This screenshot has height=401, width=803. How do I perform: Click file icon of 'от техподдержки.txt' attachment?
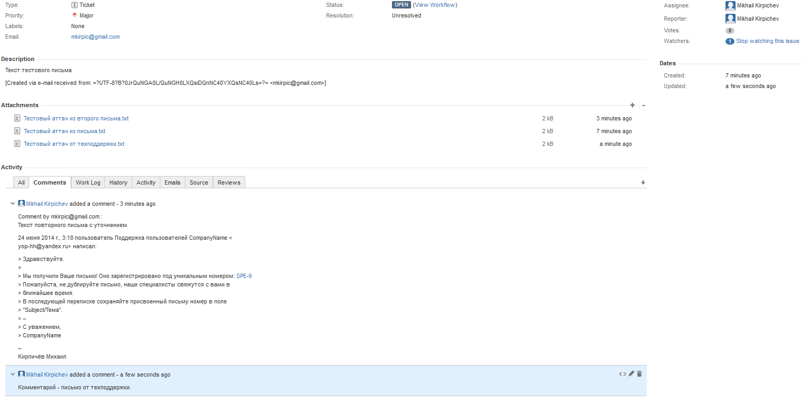[18, 144]
